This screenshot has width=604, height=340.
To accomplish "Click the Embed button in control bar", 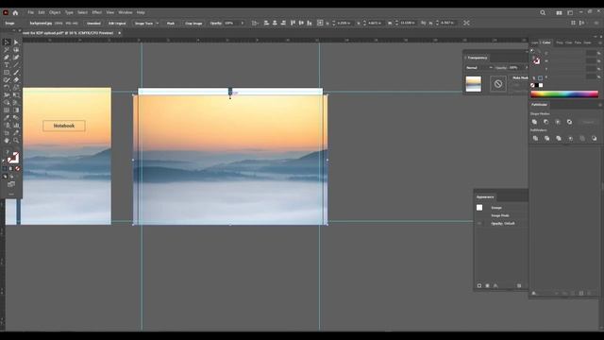I will coord(93,23).
